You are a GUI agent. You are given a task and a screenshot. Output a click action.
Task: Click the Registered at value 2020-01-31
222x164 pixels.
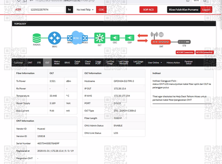pos(43,151)
